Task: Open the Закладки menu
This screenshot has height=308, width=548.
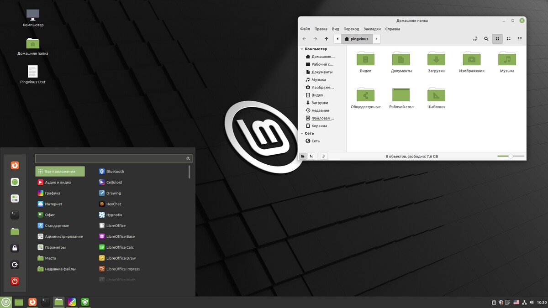Action: (372, 29)
